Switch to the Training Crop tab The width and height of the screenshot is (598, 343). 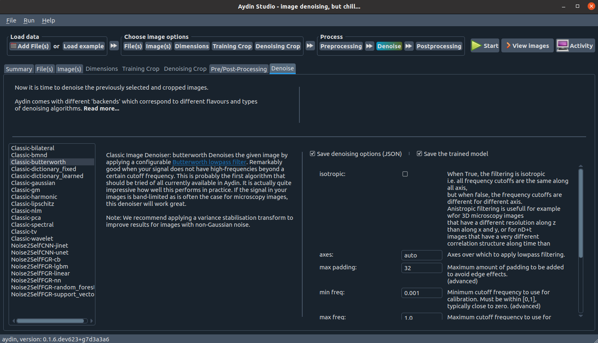pos(140,69)
